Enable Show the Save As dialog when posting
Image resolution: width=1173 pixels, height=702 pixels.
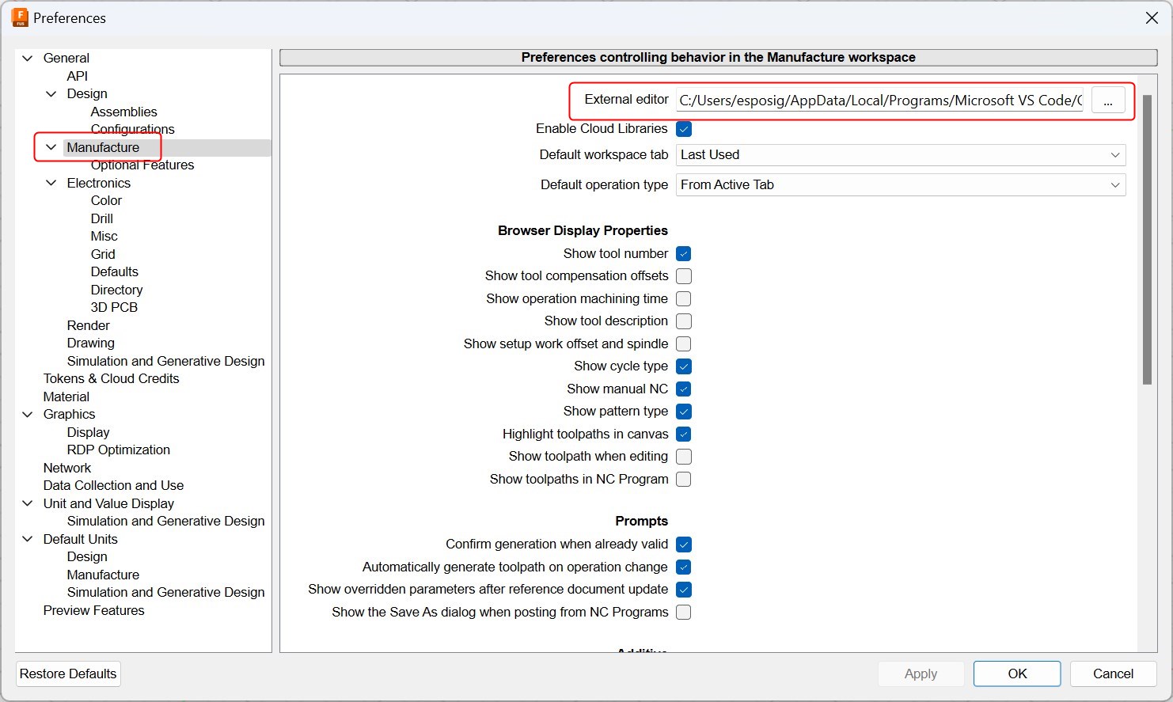pos(684,613)
